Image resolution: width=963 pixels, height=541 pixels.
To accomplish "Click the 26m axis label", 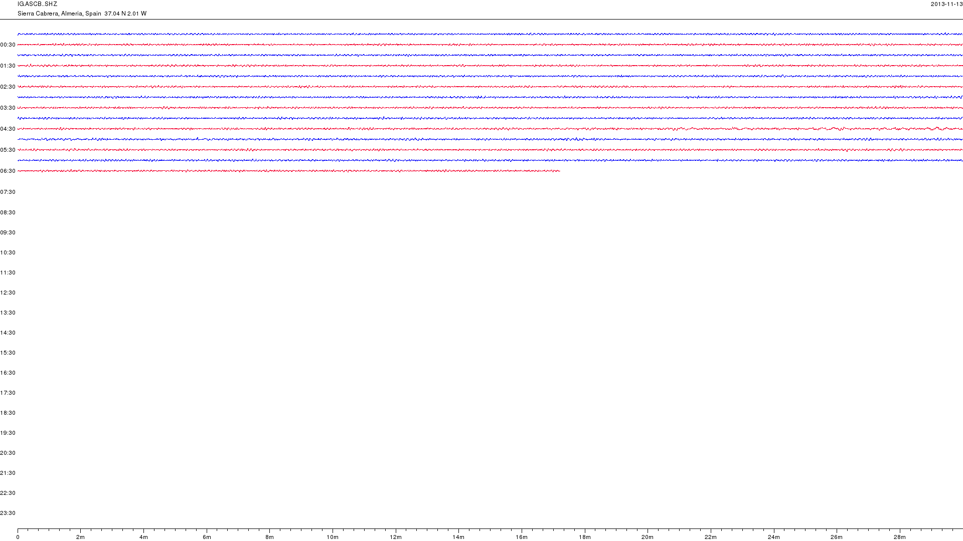I will (x=837, y=537).
